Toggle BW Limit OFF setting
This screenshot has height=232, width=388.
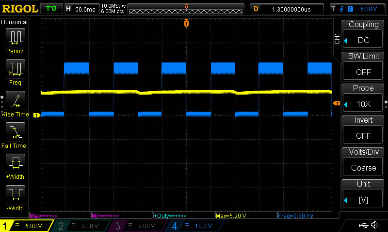(x=363, y=72)
